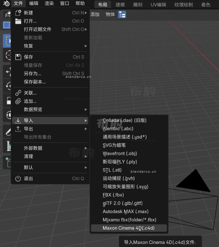This screenshot has height=247, width=219.
Task: Open the 物体 menu in viewport header
Action: click(x=110, y=14)
